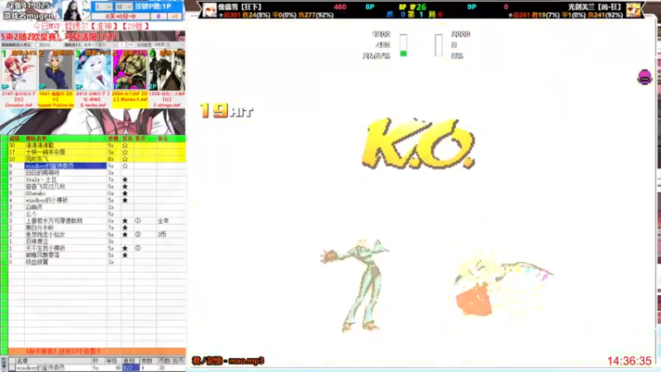The height and width of the screenshot is (372, 661).
Task: Click the orange +0 counter box
Action: point(174,16)
